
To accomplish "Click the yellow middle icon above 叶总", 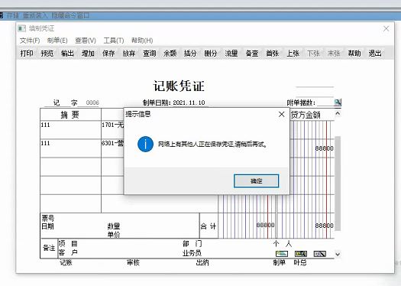I will (301, 254).
